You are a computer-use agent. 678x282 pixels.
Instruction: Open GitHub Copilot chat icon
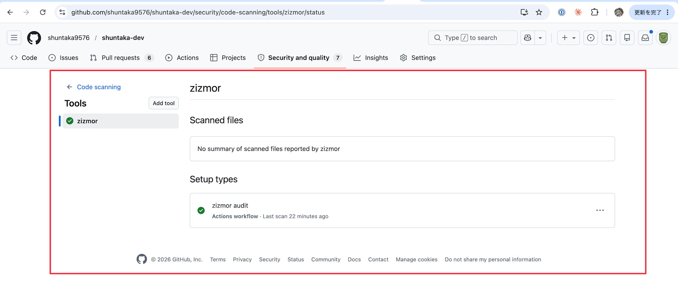point(528,38)
